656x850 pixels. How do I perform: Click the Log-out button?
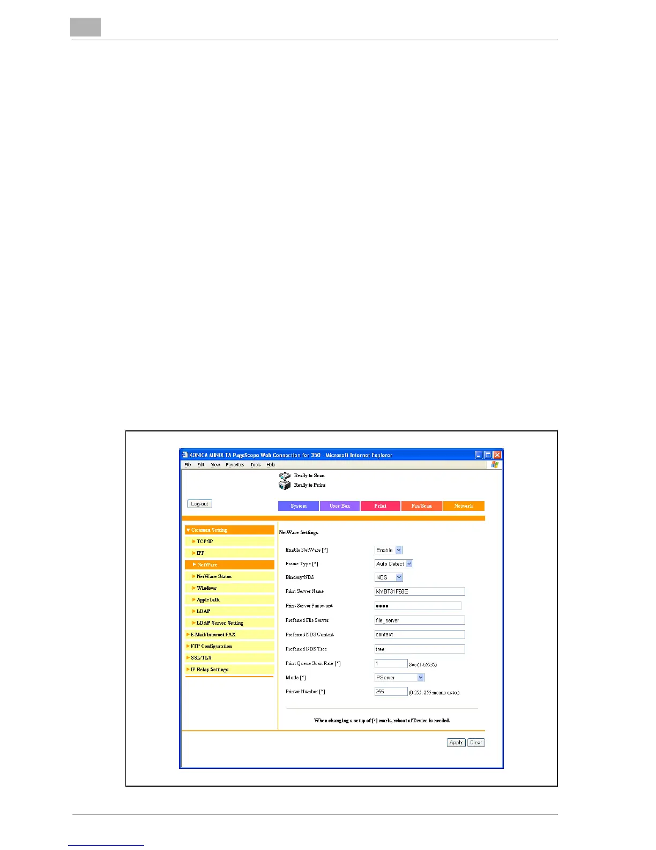pyautogui.click(x=200, y=504)
